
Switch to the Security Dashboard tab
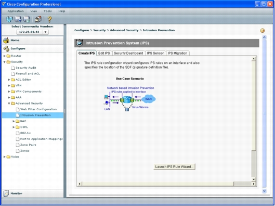(128, 53)
